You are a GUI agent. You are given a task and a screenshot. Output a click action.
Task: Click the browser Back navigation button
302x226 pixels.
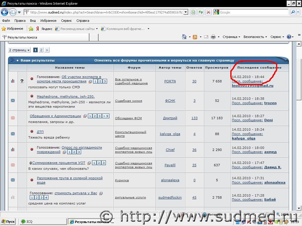point(5,12)
